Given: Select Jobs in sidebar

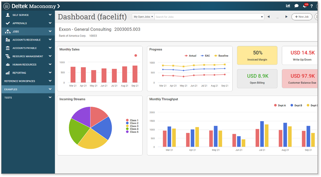Looking at the screenshot, I should pyautogui.click(x=28, y=32).
